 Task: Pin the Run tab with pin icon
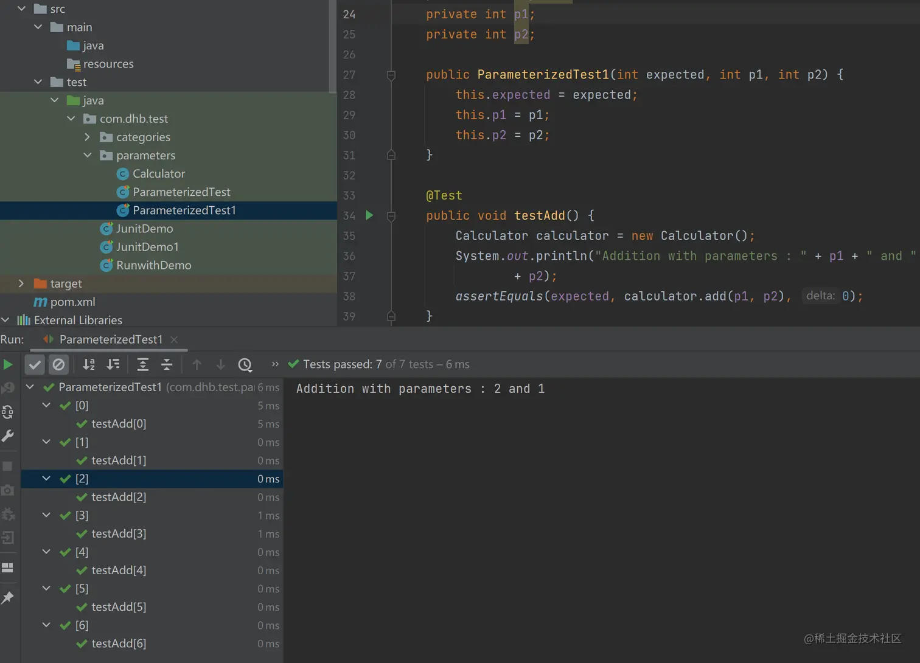8,598
